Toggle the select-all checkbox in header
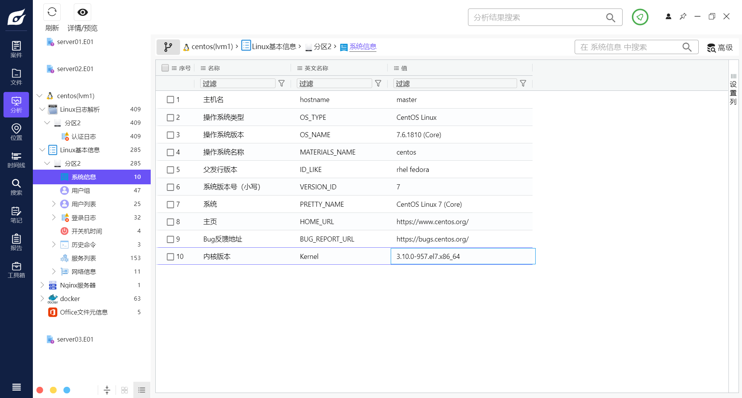Screen dimensions: 742x398 (x=165, y=68)
